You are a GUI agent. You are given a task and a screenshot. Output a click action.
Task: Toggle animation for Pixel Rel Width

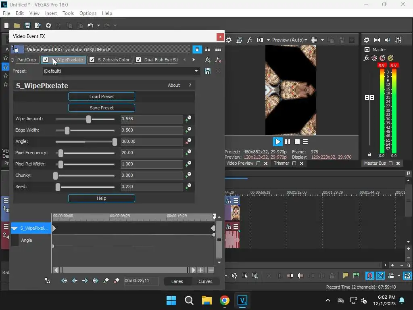(188, 164)
